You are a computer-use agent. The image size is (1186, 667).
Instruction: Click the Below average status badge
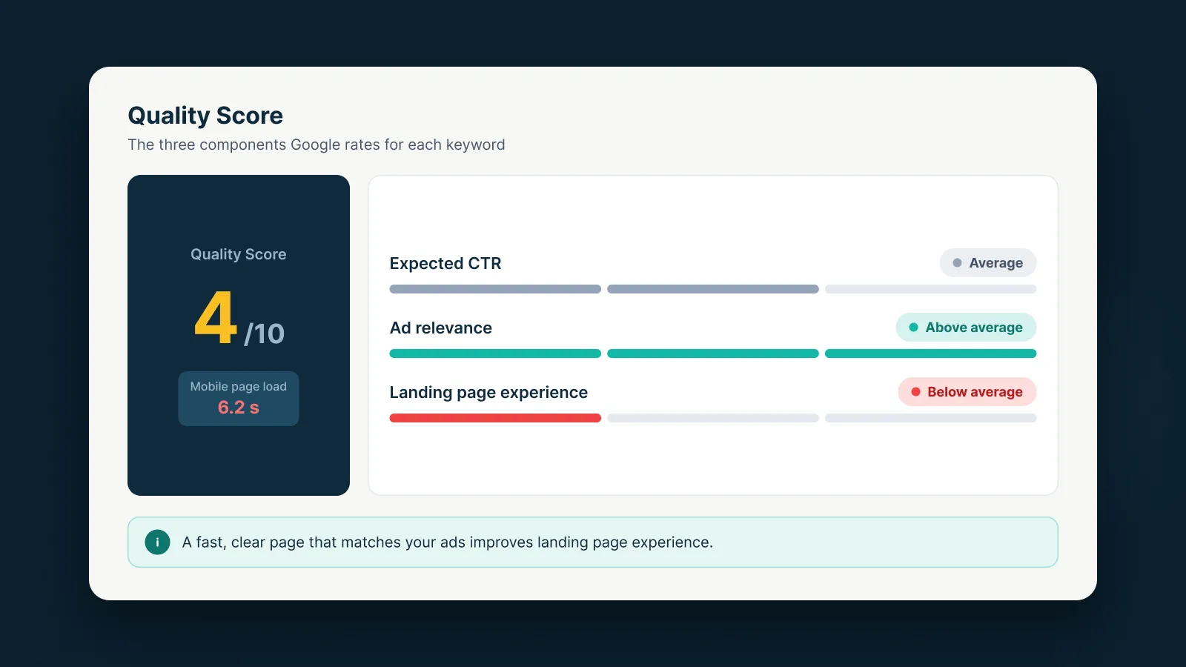[x=967, y=392]
